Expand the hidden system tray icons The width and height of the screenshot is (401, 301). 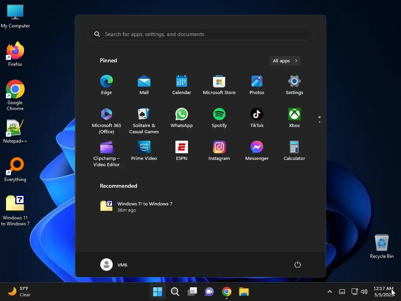(x=330, y=292)
